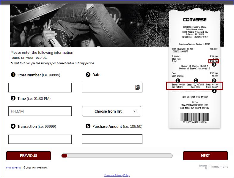This screenshot has width=234, height=178.
Task: Click the Purchase Amount input field
Action: point(112,139)
